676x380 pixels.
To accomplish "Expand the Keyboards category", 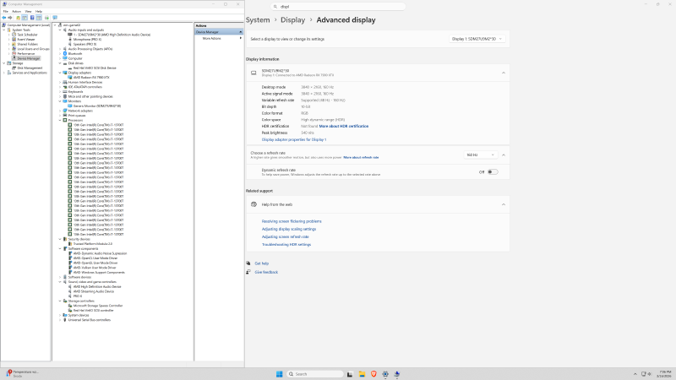I will pyautogui.click(x=60, y=91).
